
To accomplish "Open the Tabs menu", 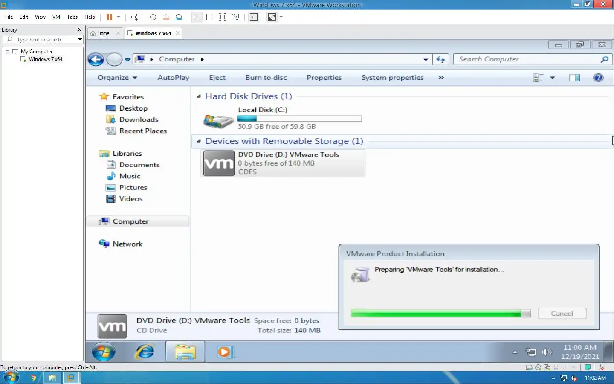I will coord(72,17).
